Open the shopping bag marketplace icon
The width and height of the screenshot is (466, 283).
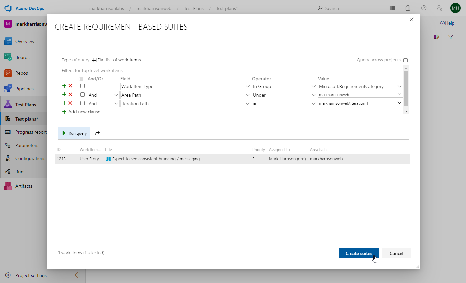(408, 8)
